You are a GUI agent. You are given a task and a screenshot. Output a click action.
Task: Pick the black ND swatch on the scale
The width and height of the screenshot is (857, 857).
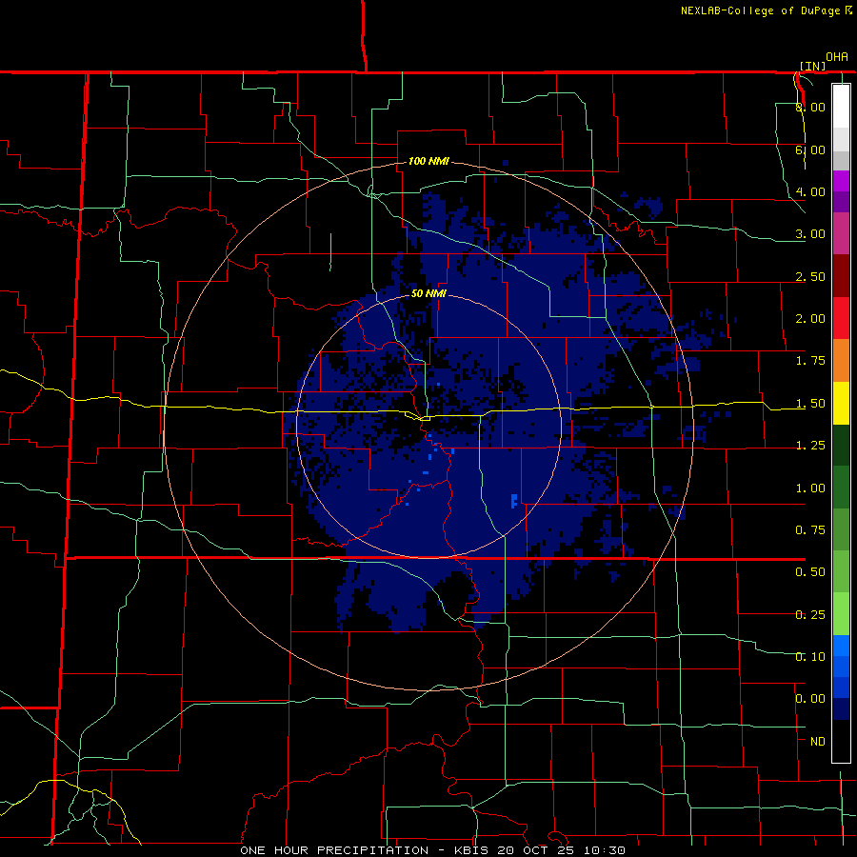tap(841, 741)
